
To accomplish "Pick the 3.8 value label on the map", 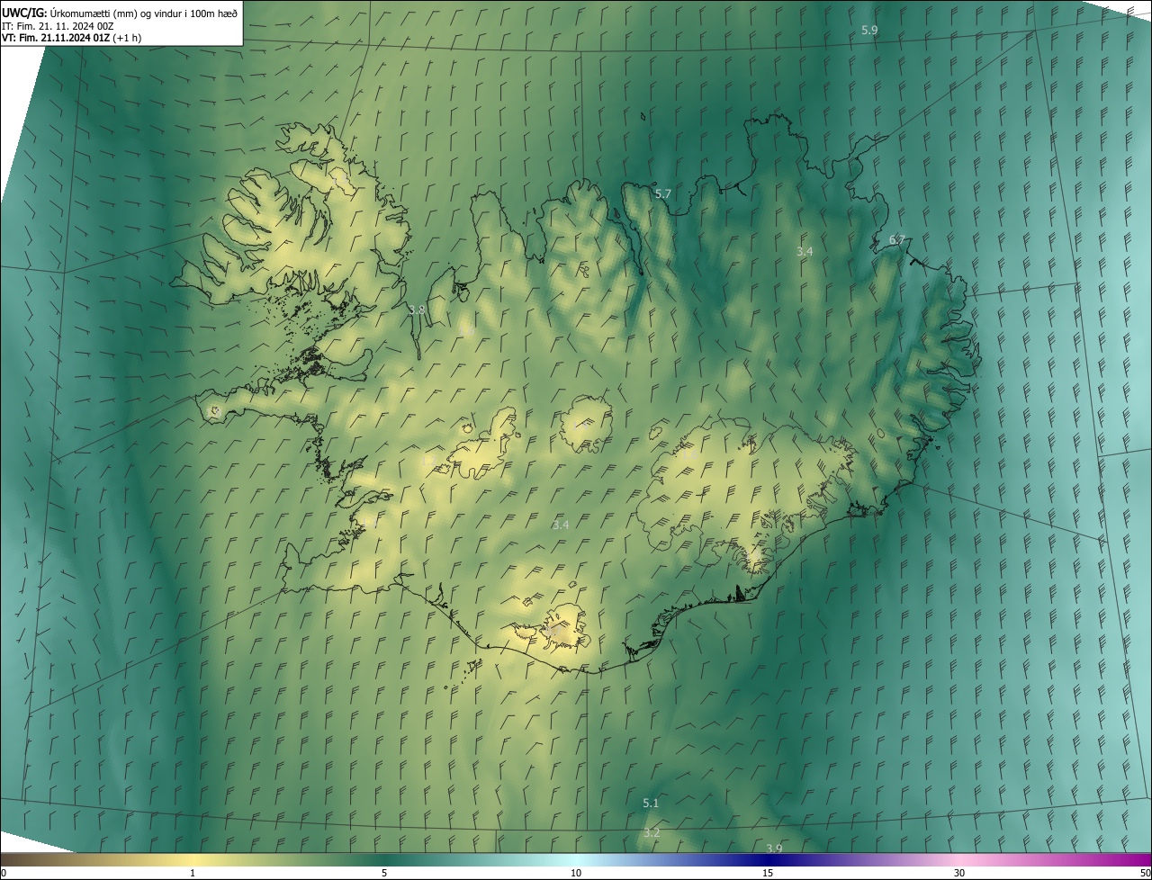I will (417, 310).
